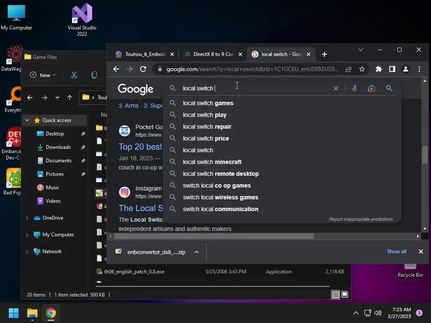
Task: Toggle Chrome side panel icon
Action: tap(392, 69)
